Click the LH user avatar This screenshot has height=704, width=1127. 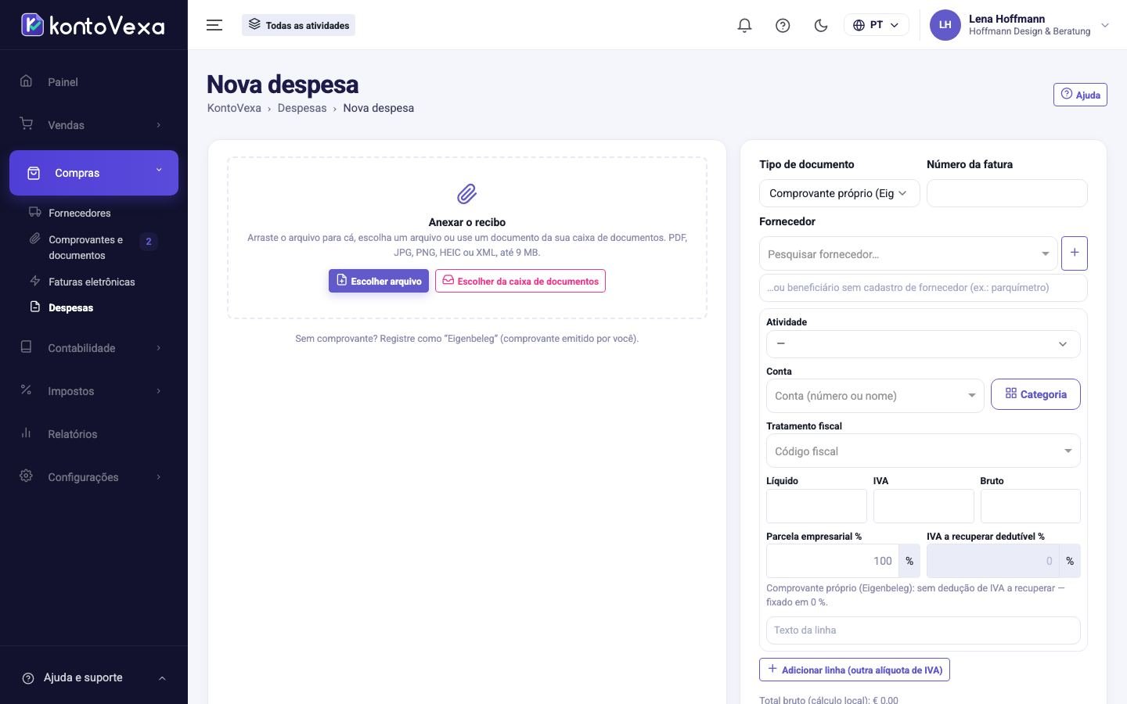tap(945, 25)
